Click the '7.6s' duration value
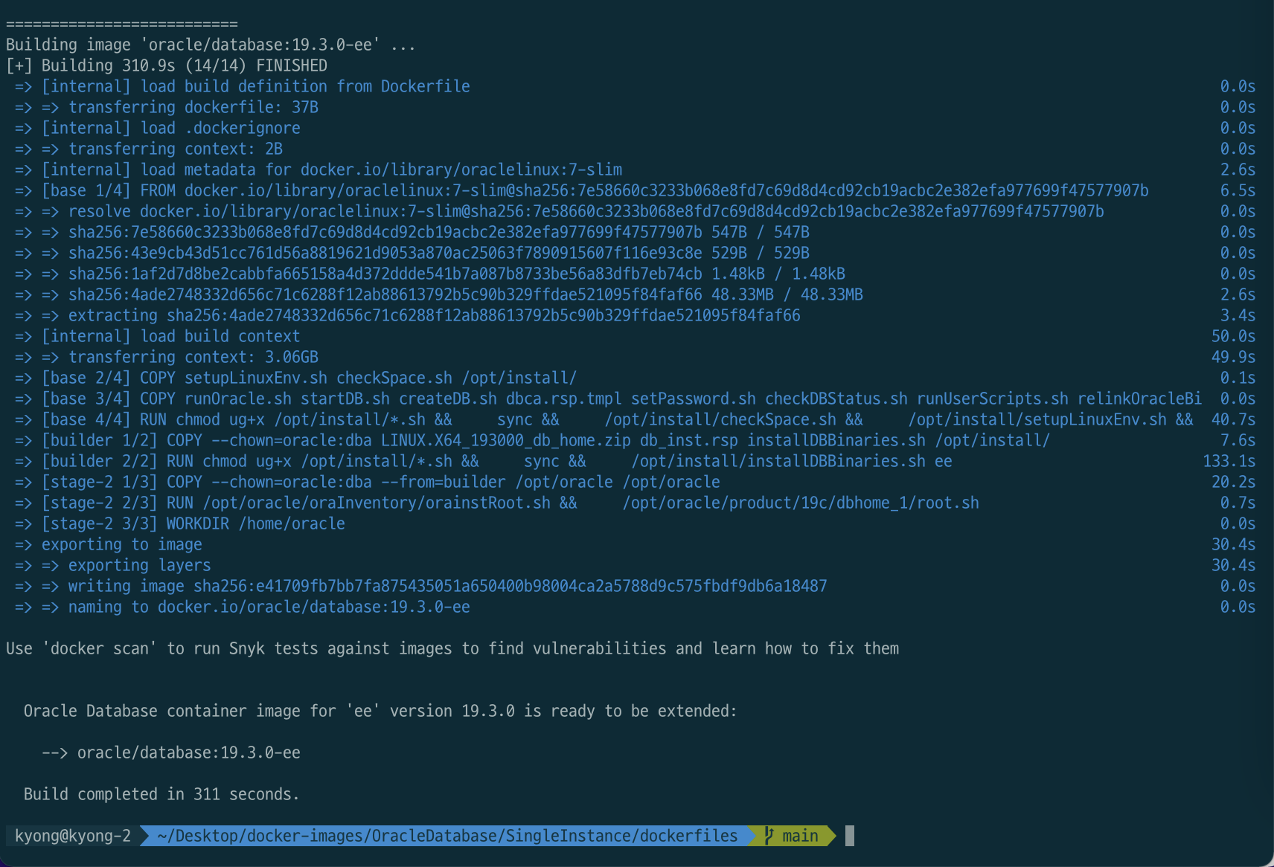 (1238, 440)
